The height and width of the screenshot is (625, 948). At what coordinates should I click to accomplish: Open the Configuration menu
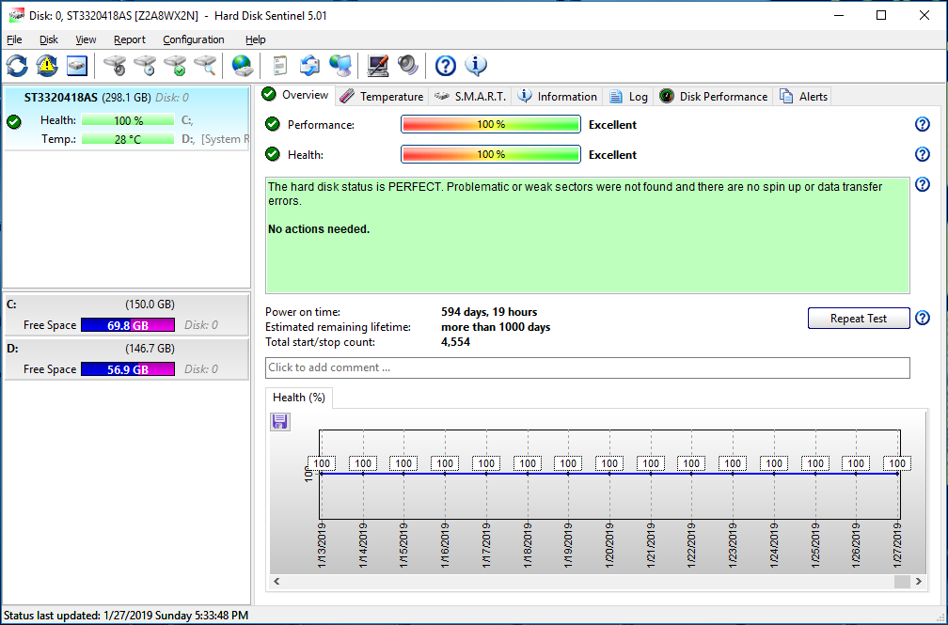(x=193, y=39)
